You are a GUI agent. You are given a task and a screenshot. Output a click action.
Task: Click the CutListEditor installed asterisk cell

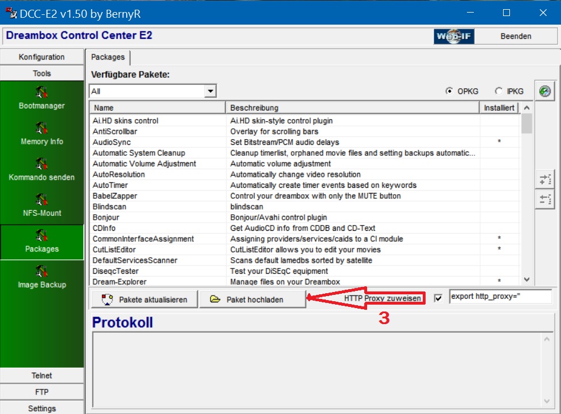click(x=498, y=249)
